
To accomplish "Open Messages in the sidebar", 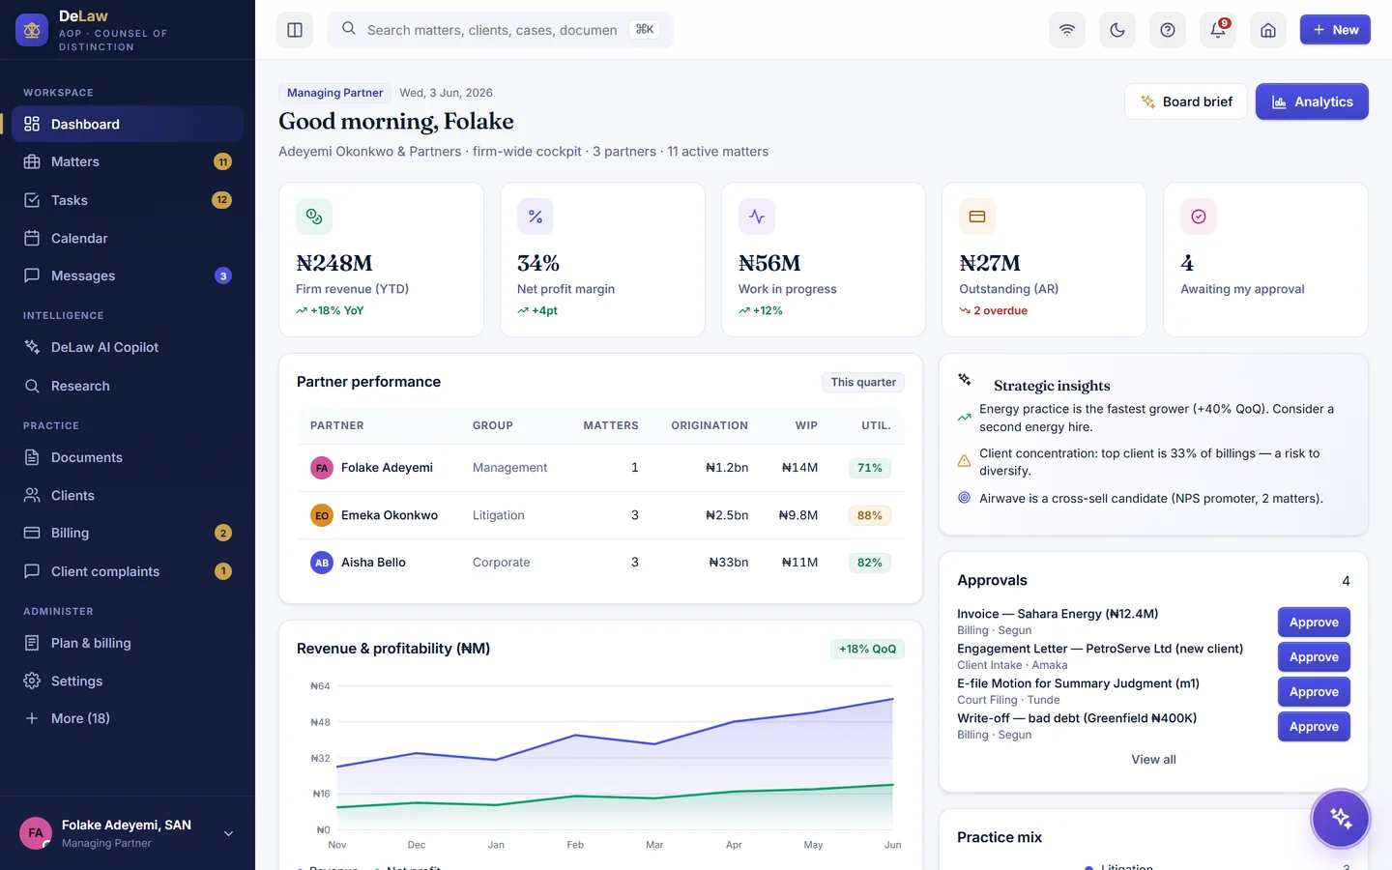I will (128, 275).
